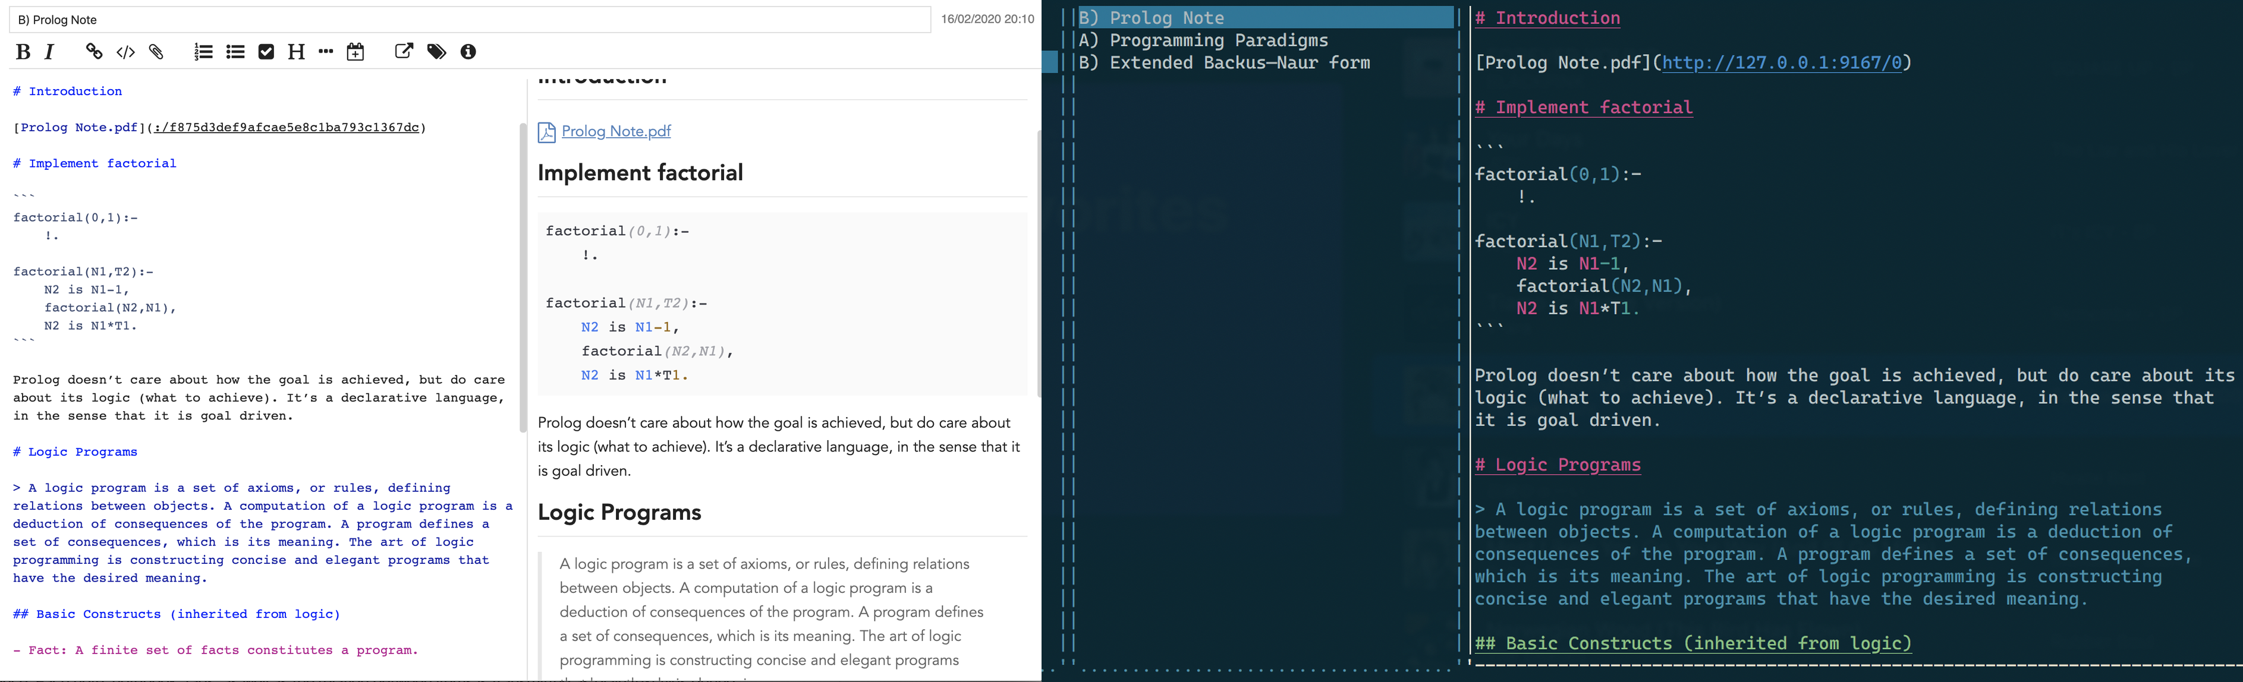Insert a checkbox list item
The image size is (2243, 682).
[266, 52]
